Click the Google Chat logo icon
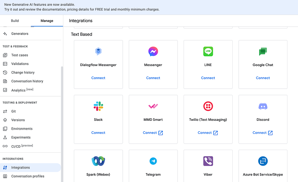The image size is (298, 182). tap(263, 51)
